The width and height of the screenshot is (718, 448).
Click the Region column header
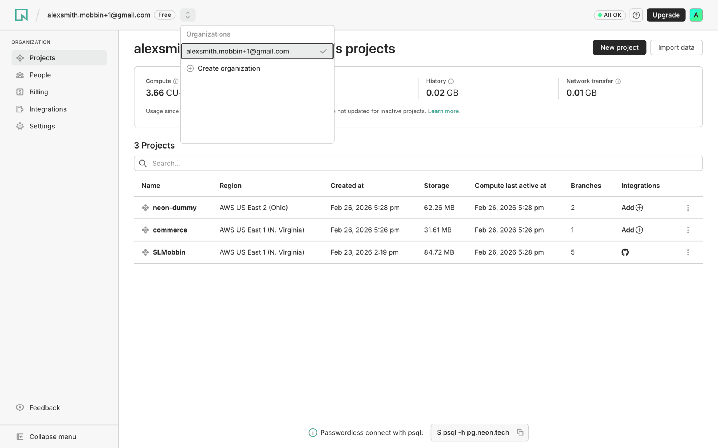[230, 186]
